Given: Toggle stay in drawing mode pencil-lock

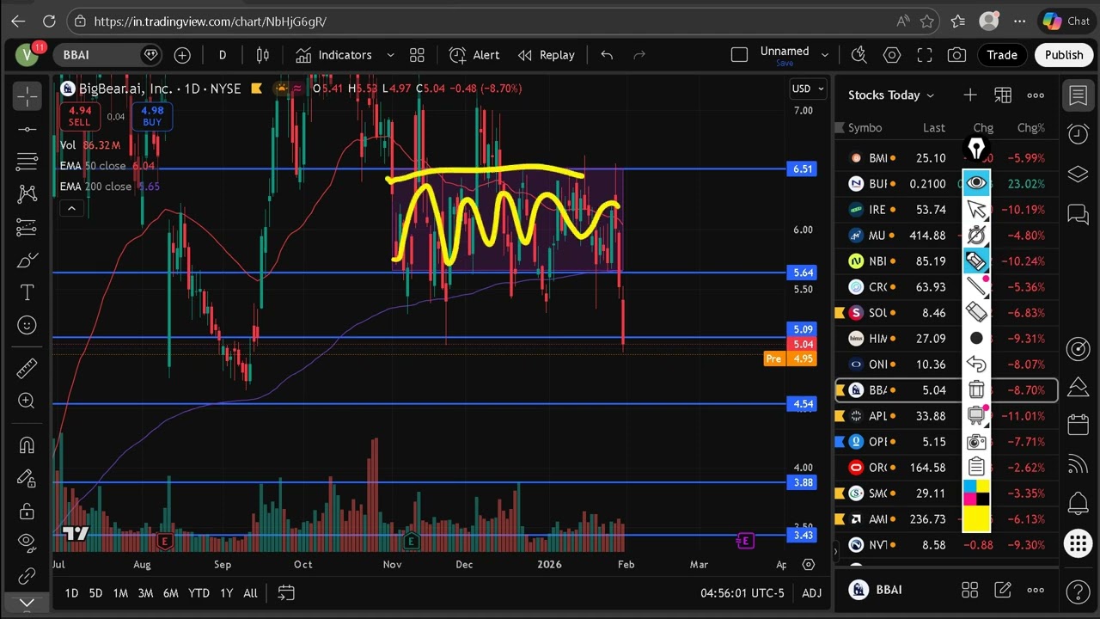Looking at the screenshot, I should pyautogui.click(x=27, y=478).
